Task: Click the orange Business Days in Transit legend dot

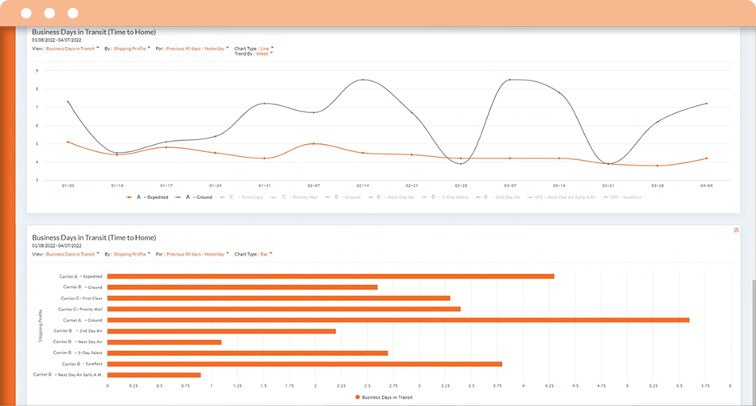Action: click(357, 396)
